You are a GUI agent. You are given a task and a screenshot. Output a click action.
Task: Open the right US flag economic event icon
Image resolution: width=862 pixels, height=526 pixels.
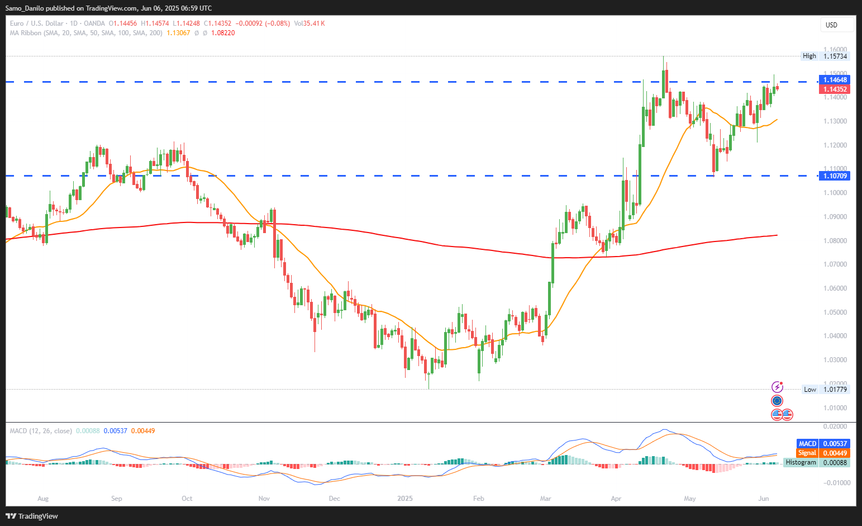787,415
